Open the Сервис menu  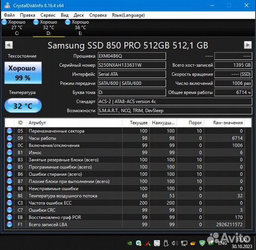[48, 15]
